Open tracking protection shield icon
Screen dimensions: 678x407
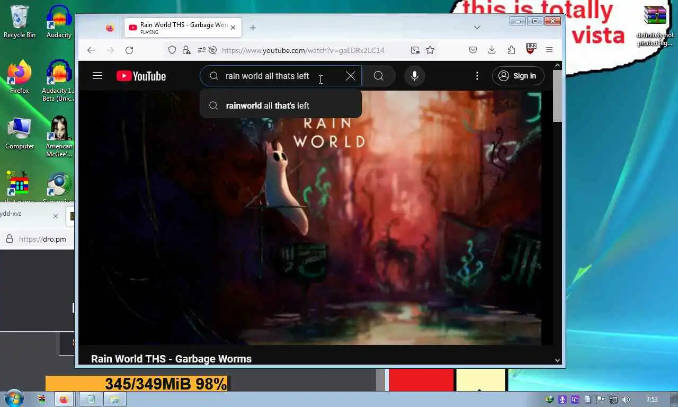point(172,50)
